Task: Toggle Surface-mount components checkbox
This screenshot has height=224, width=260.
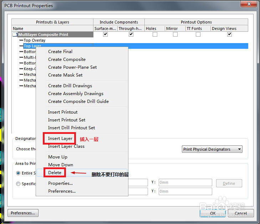Action: (x=105, y=34)
